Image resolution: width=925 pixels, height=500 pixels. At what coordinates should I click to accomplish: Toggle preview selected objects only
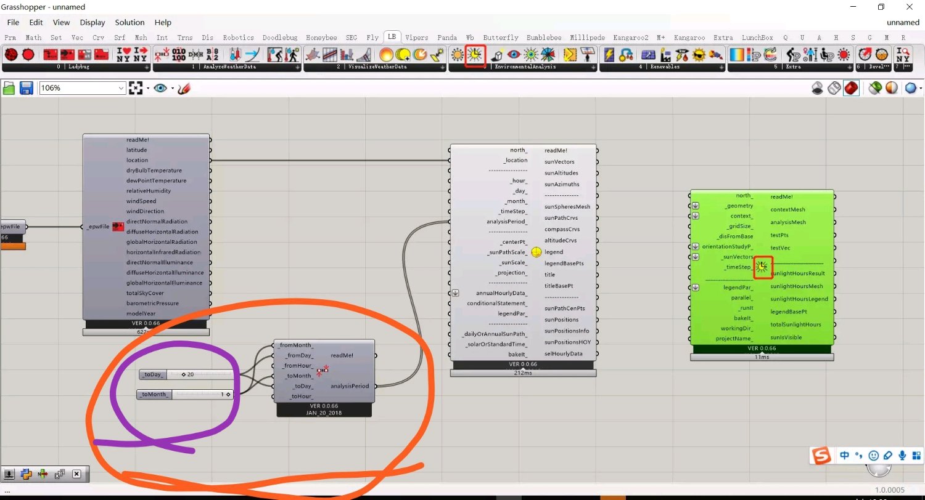coord(874,89)
